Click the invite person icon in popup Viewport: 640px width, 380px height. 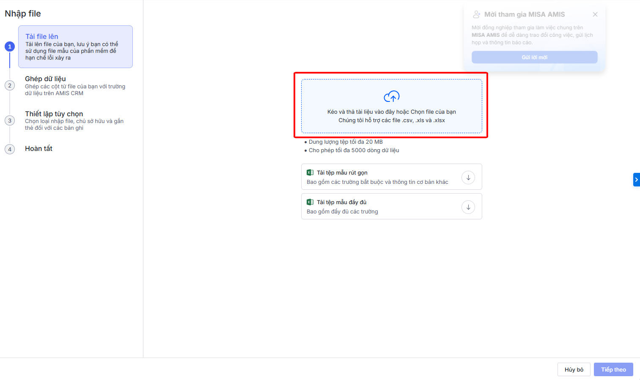point(476,14)
